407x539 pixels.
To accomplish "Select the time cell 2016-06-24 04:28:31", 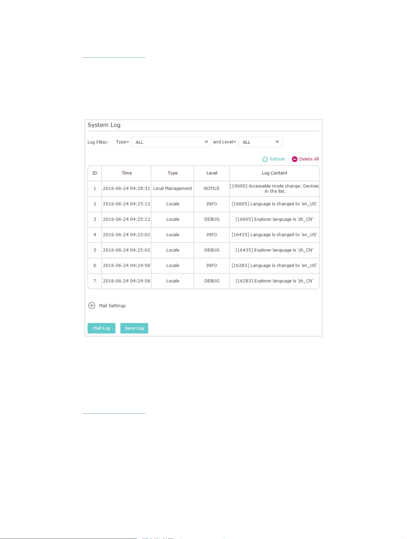I will coord(127,189).
